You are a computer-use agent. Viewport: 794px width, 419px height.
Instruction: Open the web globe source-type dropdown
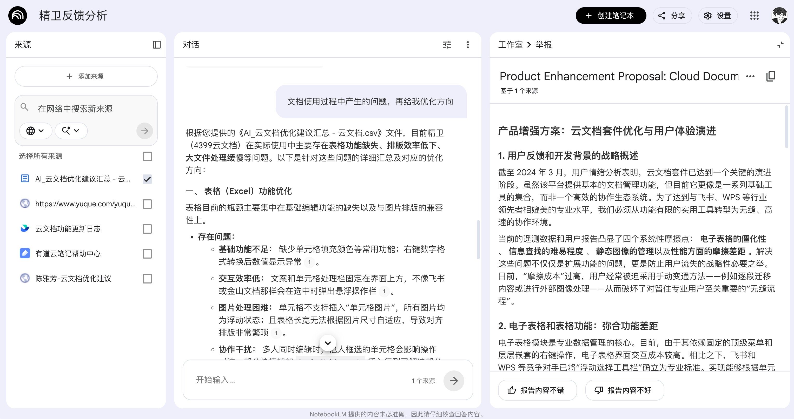35,131
